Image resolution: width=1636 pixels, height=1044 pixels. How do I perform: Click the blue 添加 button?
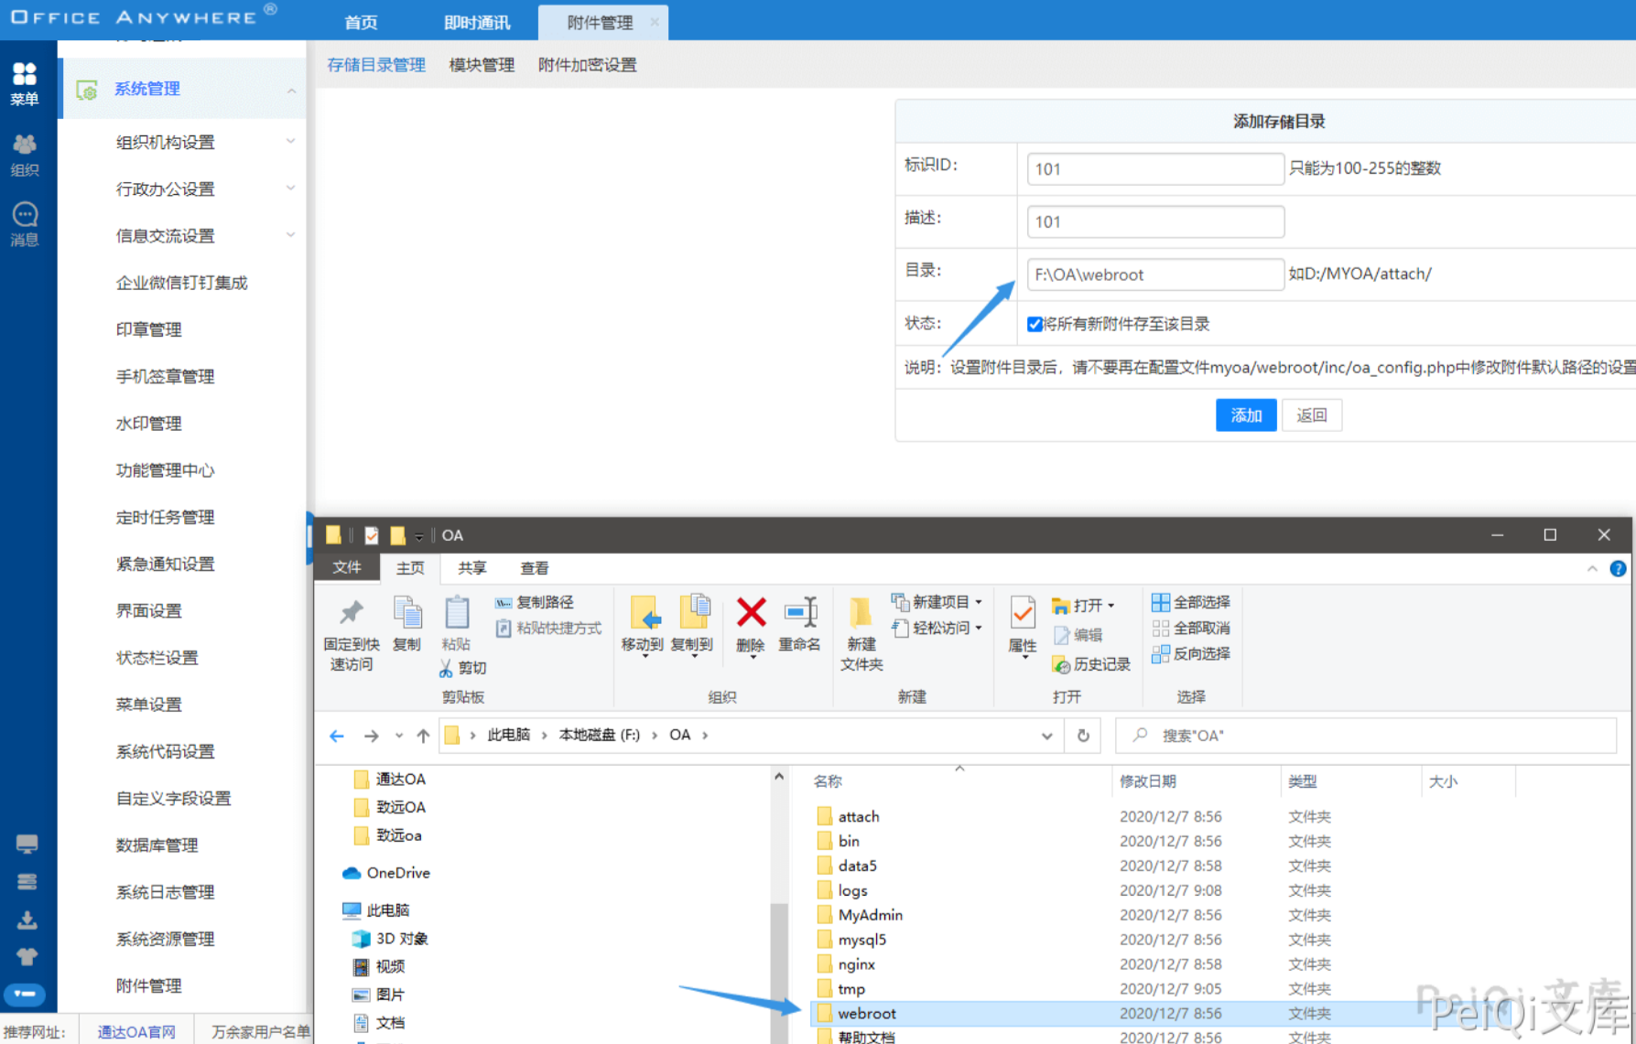(x=1245, y=415)
